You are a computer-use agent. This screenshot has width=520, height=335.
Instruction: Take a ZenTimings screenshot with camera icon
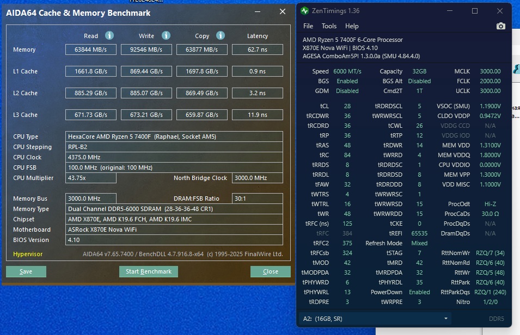[501, 26]
